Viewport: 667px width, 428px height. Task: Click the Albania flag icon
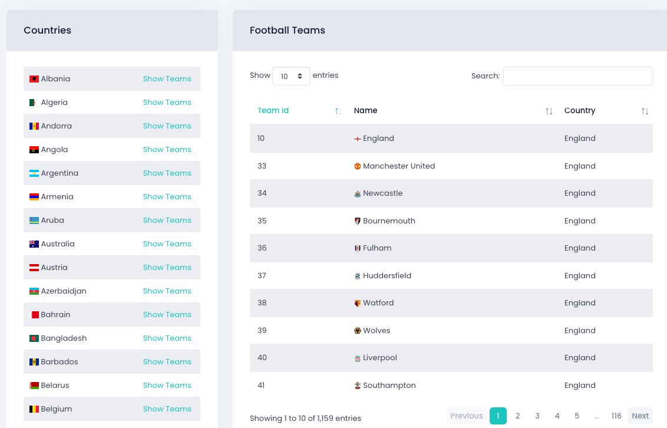(34, 79)
